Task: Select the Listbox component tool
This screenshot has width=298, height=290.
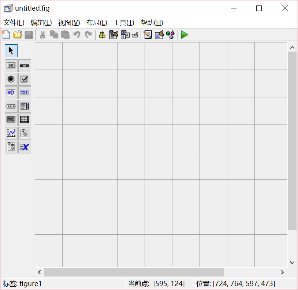Action: [x=25, y=106]
